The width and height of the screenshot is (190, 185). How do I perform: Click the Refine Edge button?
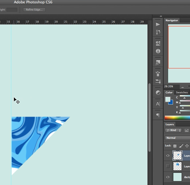(x=34, y=10)
